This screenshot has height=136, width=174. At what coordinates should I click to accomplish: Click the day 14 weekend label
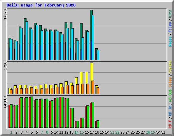76,132
